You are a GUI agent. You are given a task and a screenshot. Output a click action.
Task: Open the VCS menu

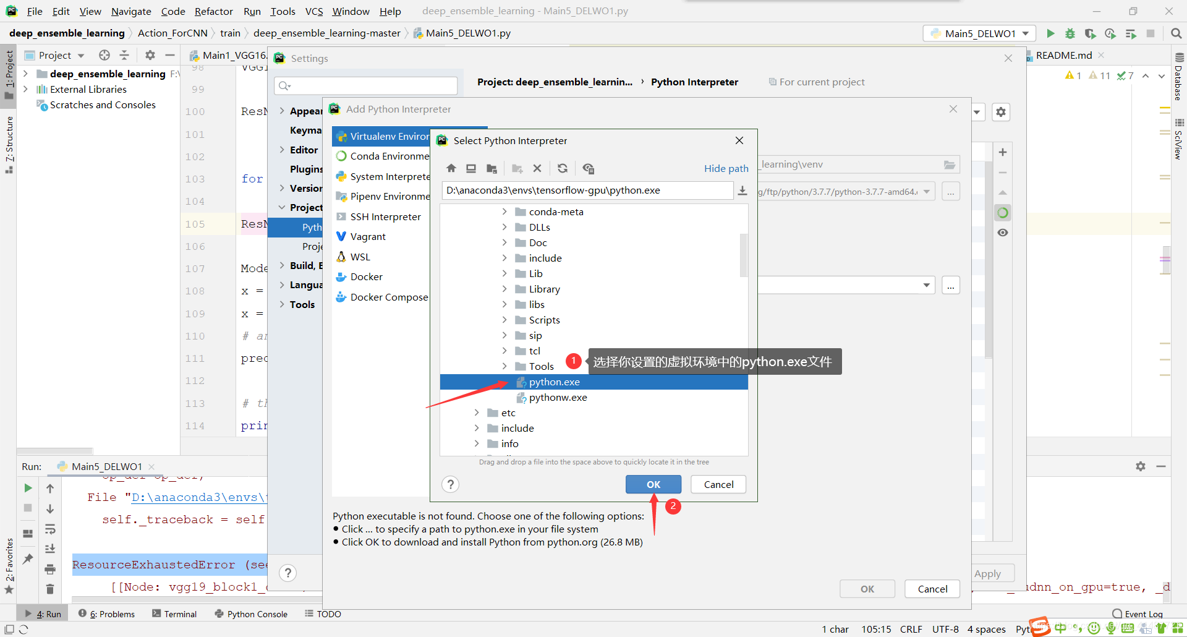(x=314, y=11)
